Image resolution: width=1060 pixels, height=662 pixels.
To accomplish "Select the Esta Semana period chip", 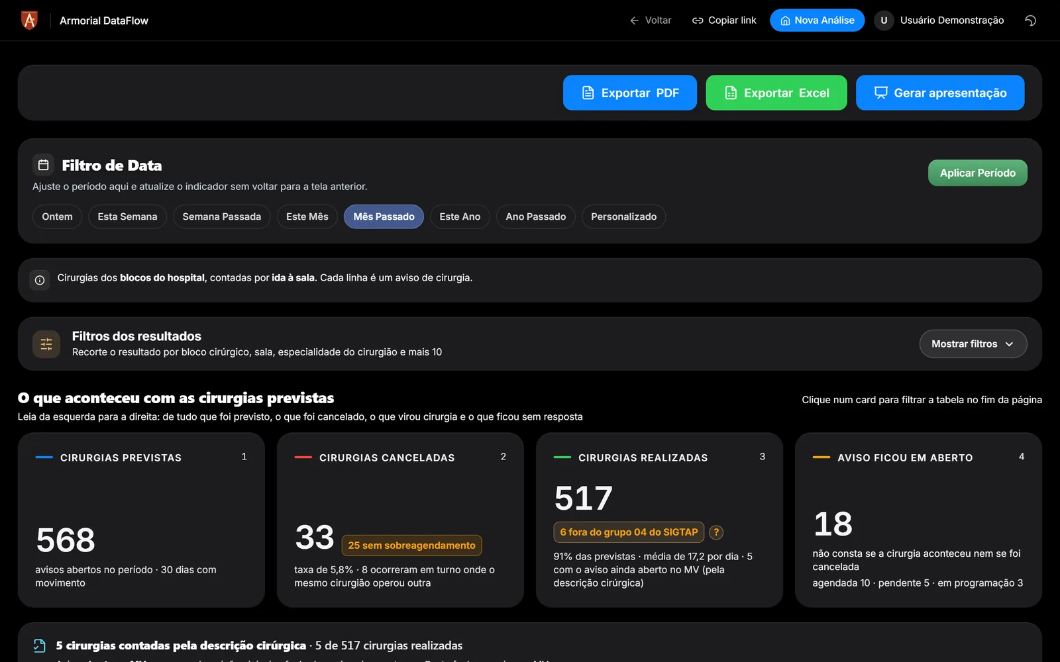I will [127, 216].
